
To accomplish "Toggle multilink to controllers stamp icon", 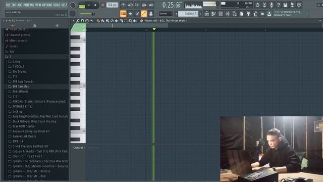I will (151, 14).
